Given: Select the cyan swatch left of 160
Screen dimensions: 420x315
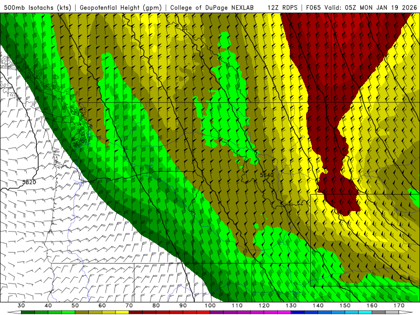Looking at the screenshot, I should [365, 312].
